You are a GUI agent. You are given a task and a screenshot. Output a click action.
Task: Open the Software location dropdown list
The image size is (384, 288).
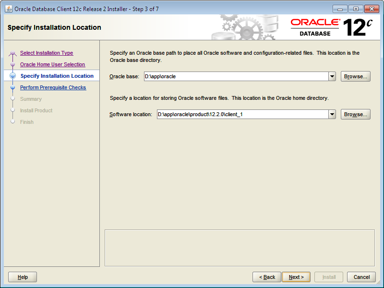332,114
